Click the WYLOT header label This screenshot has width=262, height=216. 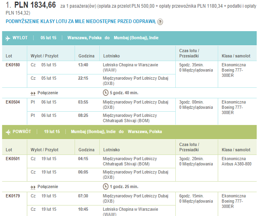point(20,38)
